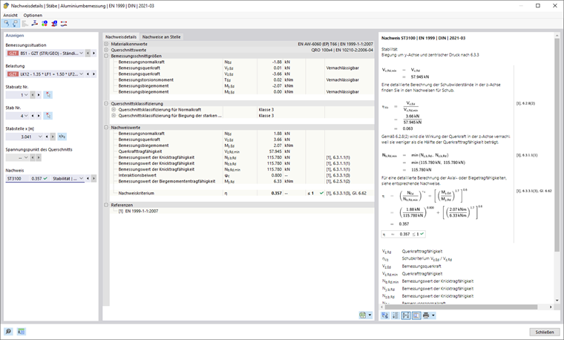Image resolution: width=564 pixels, height=340 pixels.
Task: Select the Interaktionsbeiwert row
Action: [x=242, y=175]
